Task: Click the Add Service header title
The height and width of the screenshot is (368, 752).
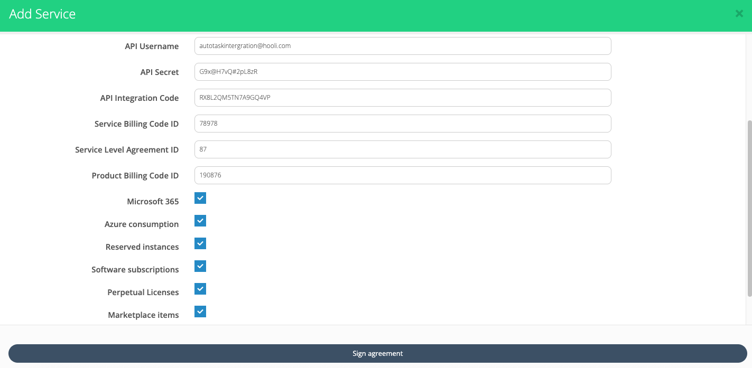Action: (x=42, y=14)
